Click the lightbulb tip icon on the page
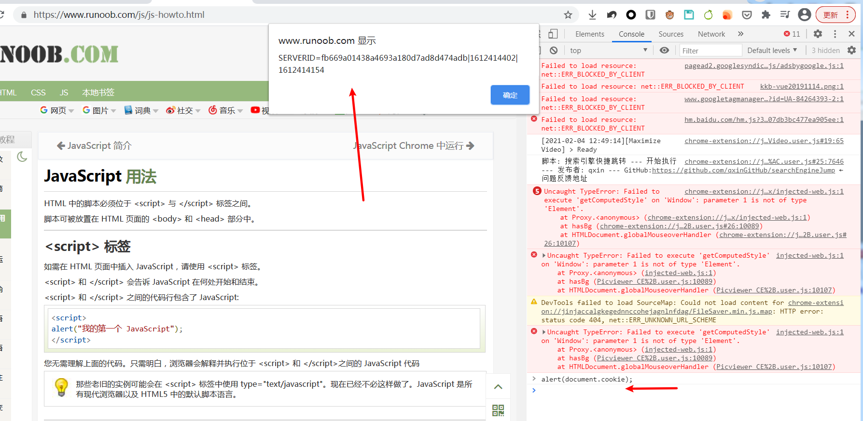Image resolution: width=863 pixels, height=421 pixels. coord(61,387)
